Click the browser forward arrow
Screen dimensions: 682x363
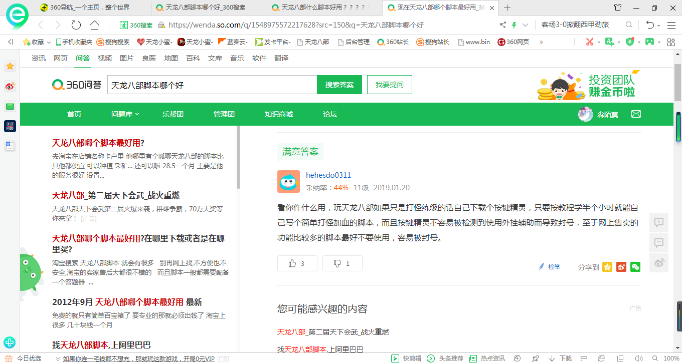pyautogui.click(x=58, y=25)
